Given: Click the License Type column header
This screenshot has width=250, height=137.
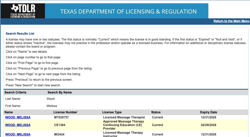Looking at the screenshot, I should click(112, 112).
